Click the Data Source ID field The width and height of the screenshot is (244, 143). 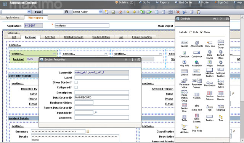click(102, 97)
